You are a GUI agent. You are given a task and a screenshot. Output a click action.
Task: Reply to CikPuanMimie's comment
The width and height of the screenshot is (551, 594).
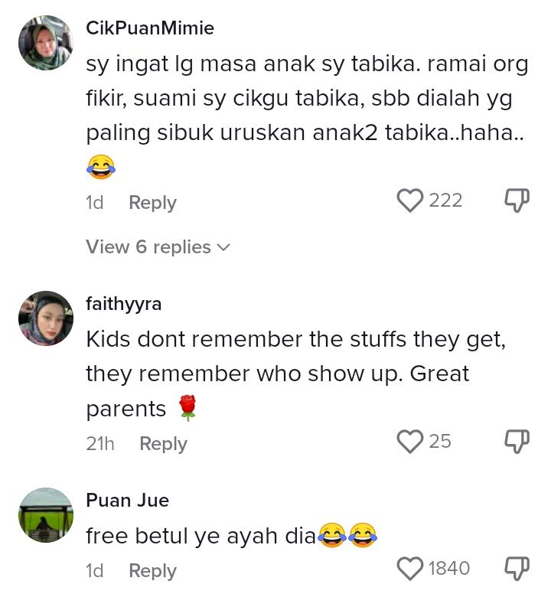click(x=152, y=203)
